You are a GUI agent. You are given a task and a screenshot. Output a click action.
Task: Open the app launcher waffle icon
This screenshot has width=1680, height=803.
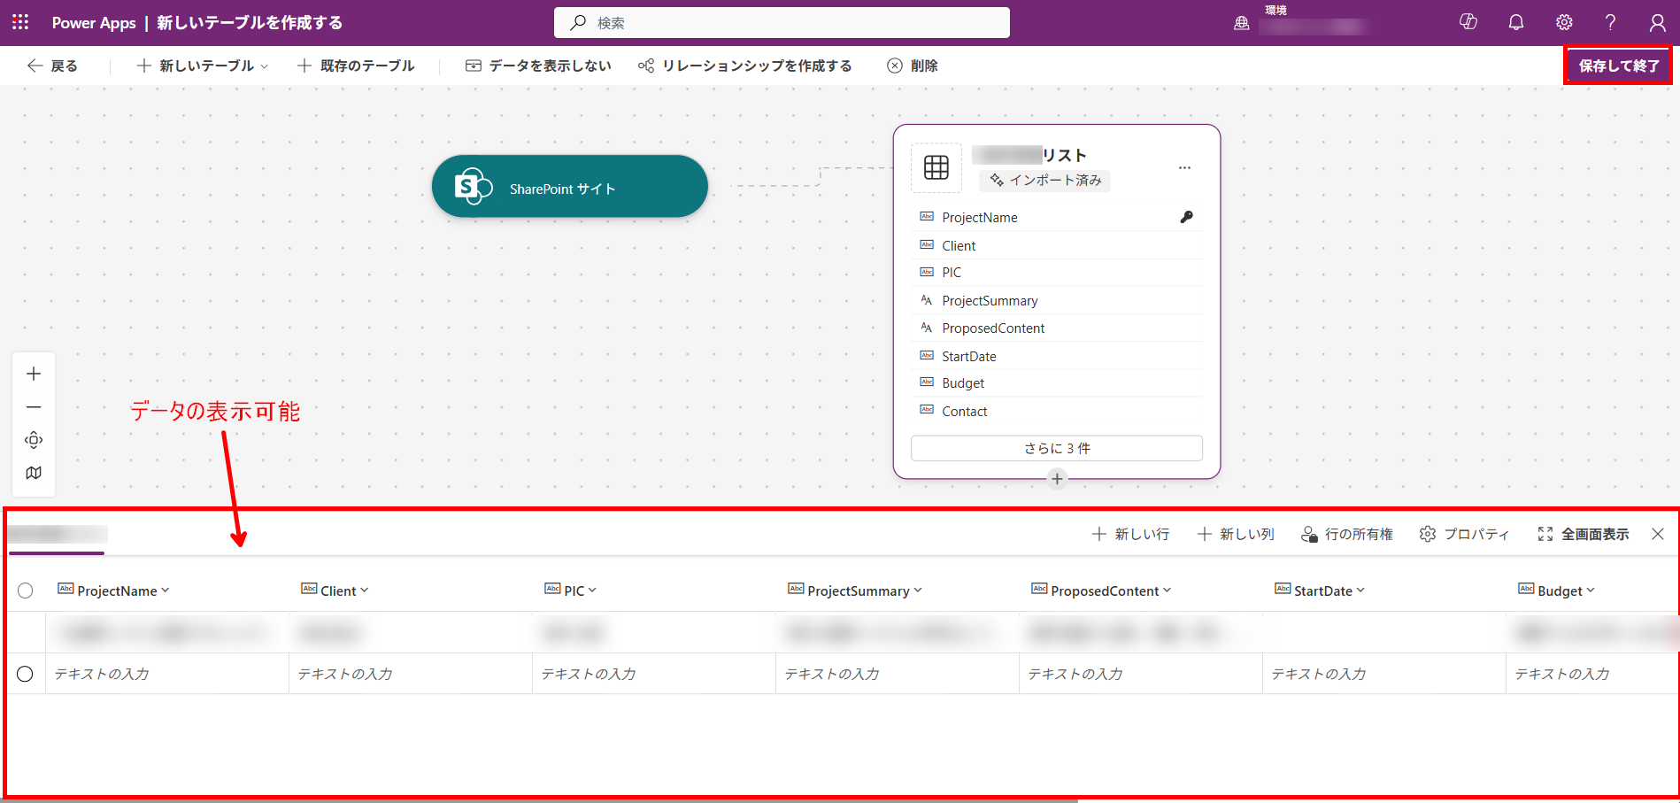(20, 22)
